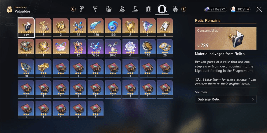
Task: Choose the butterfly wings item
Action: [61, 48]
